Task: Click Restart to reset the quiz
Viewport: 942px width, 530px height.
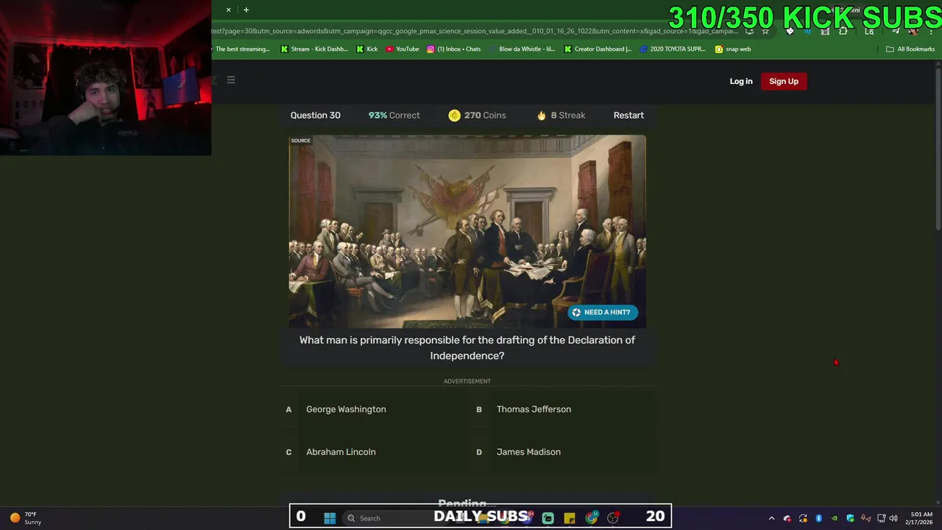Action: (628, 116)
